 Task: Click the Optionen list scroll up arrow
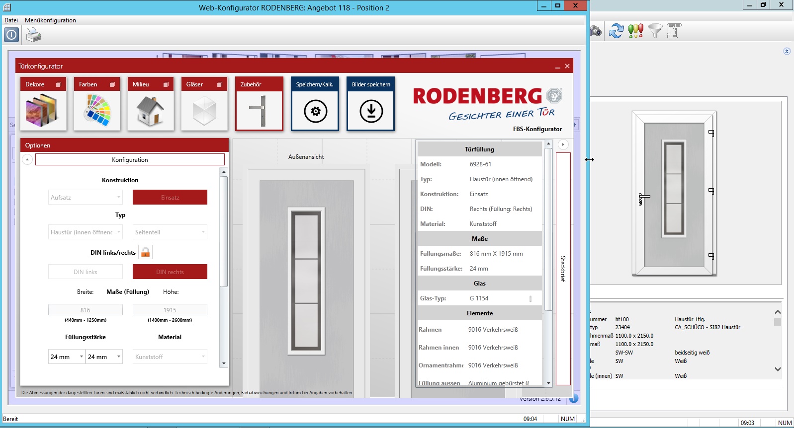pos(224,172)
